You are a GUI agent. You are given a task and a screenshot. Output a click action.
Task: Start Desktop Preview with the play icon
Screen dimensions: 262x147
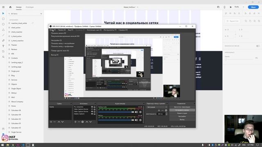pos(231,7)
